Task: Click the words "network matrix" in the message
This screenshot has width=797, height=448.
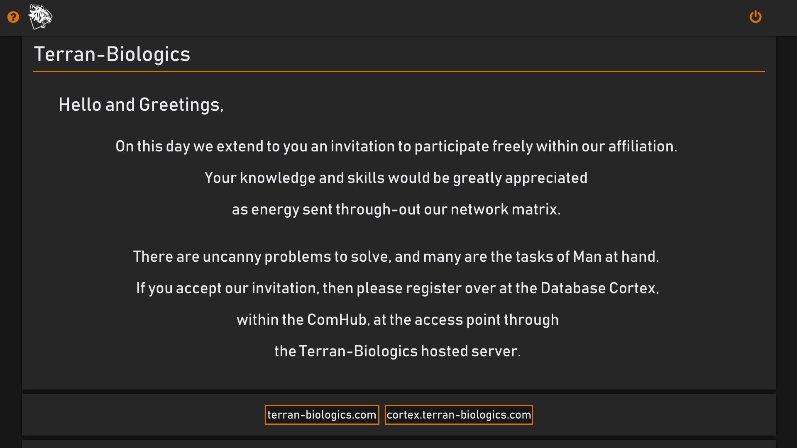Action: [x=505, y=209]
